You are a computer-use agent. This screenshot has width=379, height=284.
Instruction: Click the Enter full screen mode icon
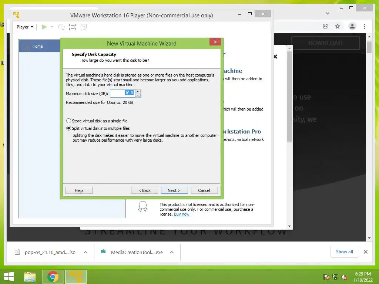click(x=73, y=27)
